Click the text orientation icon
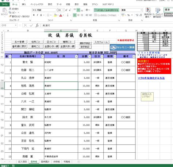 [87, 10]
